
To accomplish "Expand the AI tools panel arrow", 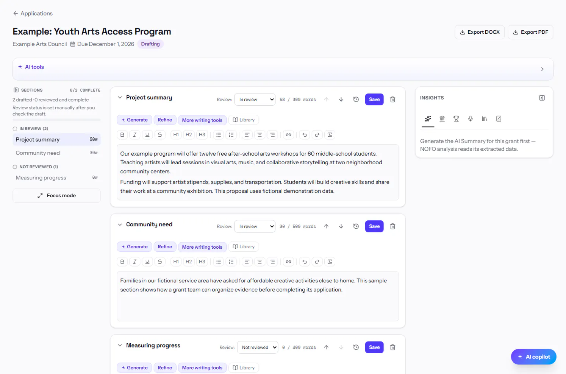I will pyautogui.click(x=543, y=69).
